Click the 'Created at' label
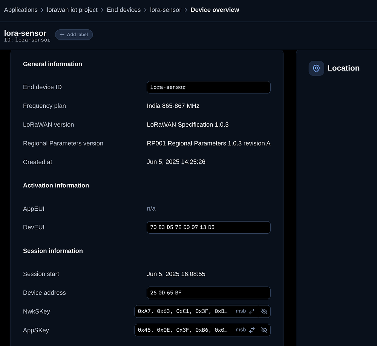377x346 pixels. (37, 162)
